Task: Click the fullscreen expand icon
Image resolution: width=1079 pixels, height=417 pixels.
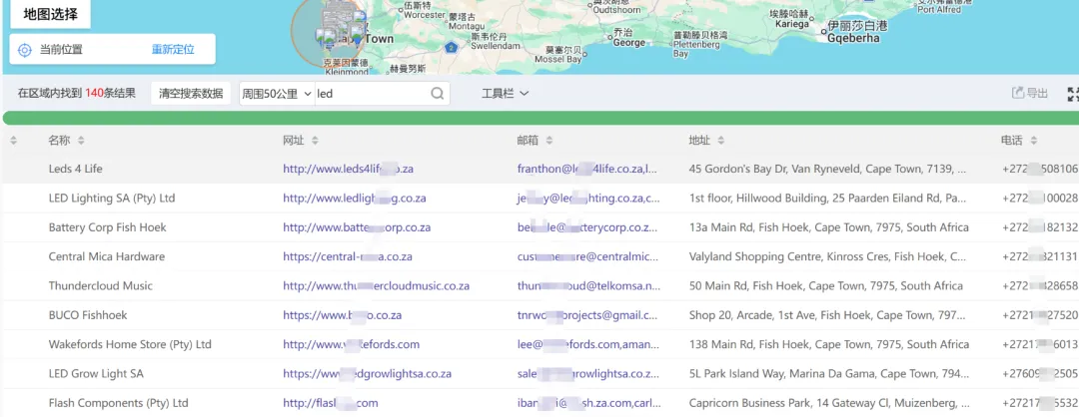Action: (x=1073, y=94)
